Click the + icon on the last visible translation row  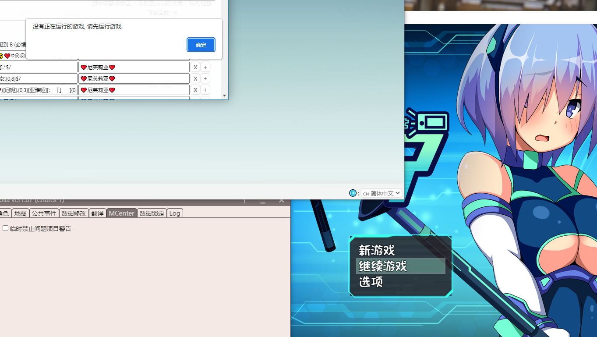click(205, 89)
